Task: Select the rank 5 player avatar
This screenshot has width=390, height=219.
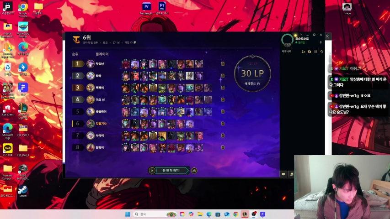Action: (91, 111)
